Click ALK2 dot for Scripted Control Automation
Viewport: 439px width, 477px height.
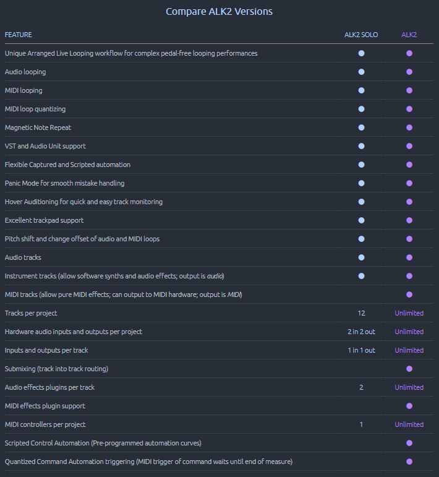coord(409,443)
